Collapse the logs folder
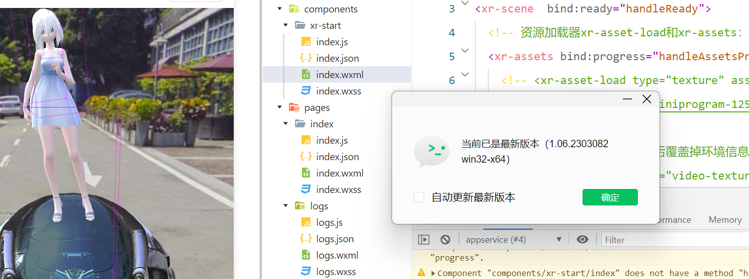 tap(286, 206)
